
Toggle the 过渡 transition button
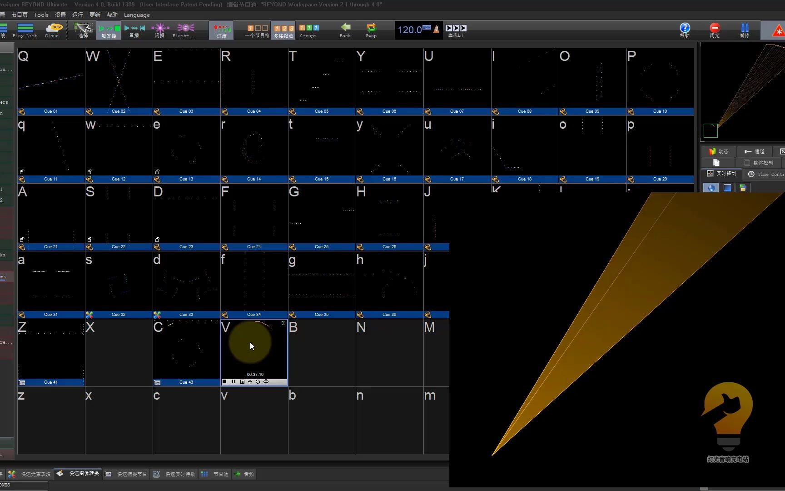[221, 30]
